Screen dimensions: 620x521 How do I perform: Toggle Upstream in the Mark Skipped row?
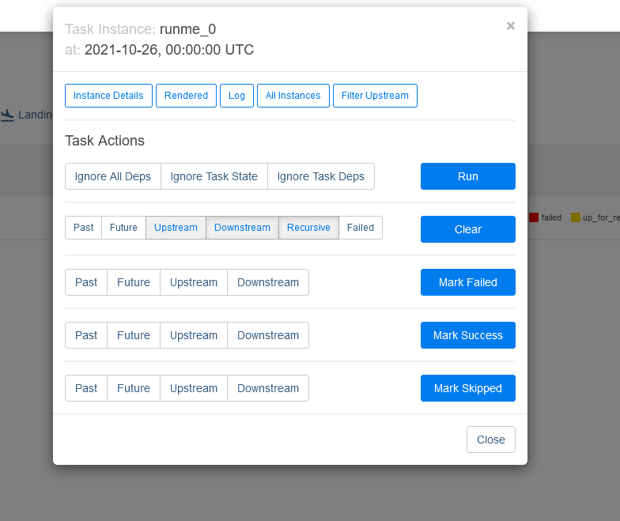[193, 388]
